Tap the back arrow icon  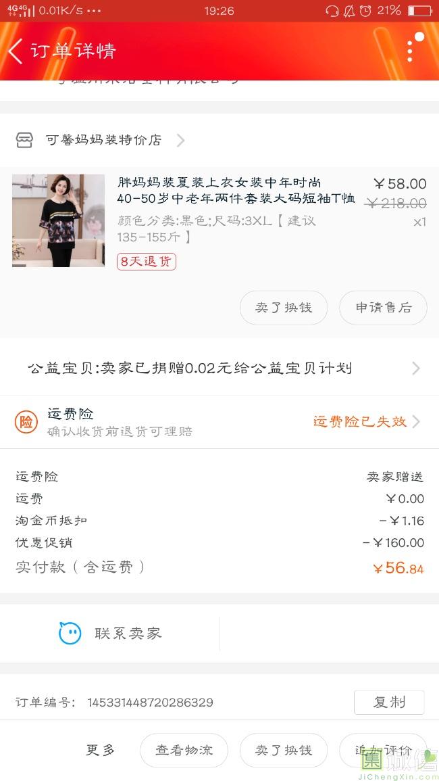click(16, 51)
